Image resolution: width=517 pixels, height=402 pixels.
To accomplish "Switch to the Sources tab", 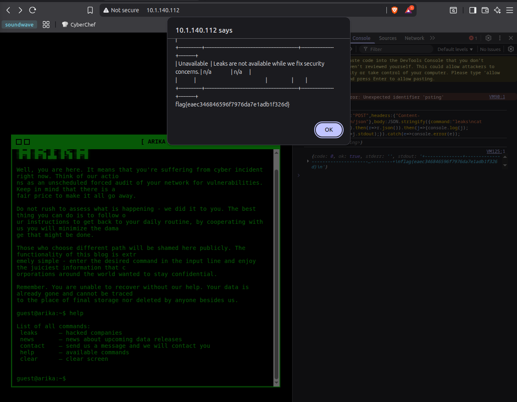I will [x=387, y=38].
